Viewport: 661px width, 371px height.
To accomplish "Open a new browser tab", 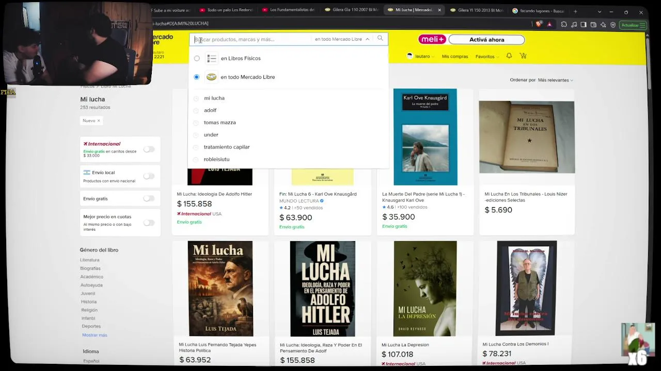I will pos(575,11).
